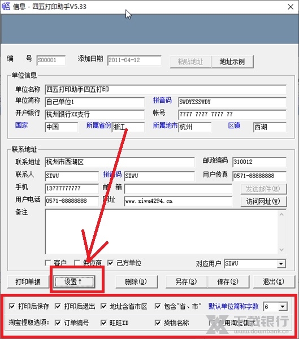Click the 编号 field S00001
299x339 pixels.
pyautogui.click(x=51, y=60)
